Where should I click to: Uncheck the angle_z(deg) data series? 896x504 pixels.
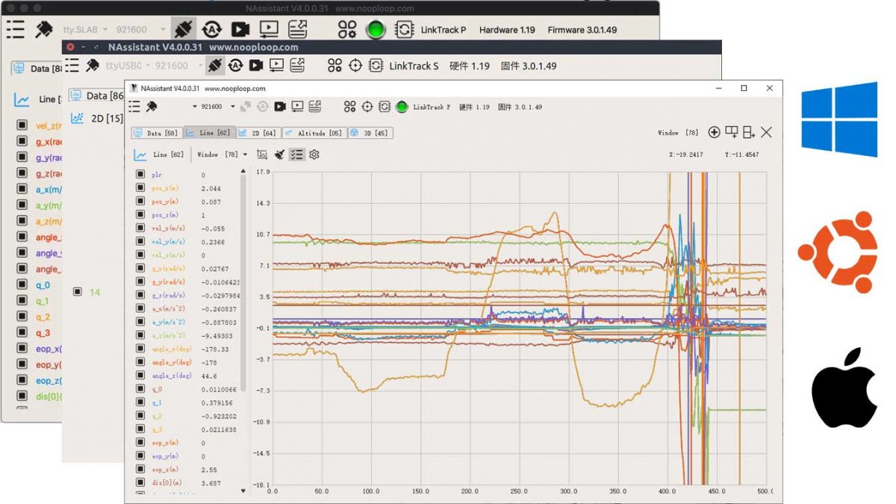(140, 376)
